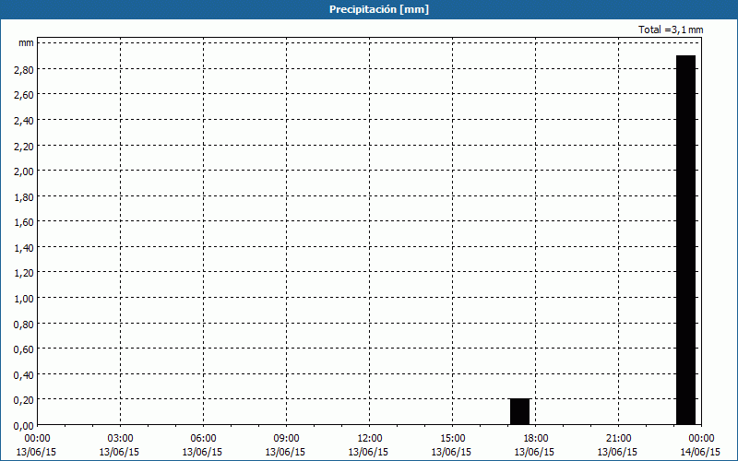
Task: Click the 0,60 y-axis value
Action: [24, 349]
